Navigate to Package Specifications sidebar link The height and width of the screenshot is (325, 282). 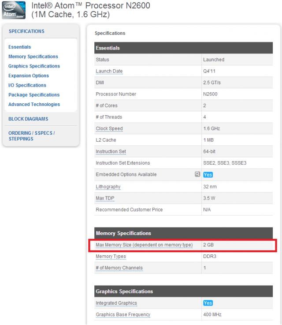click(x=34, y=95)
